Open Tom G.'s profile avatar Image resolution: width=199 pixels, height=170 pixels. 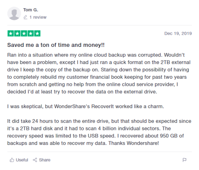coord(14,13)
